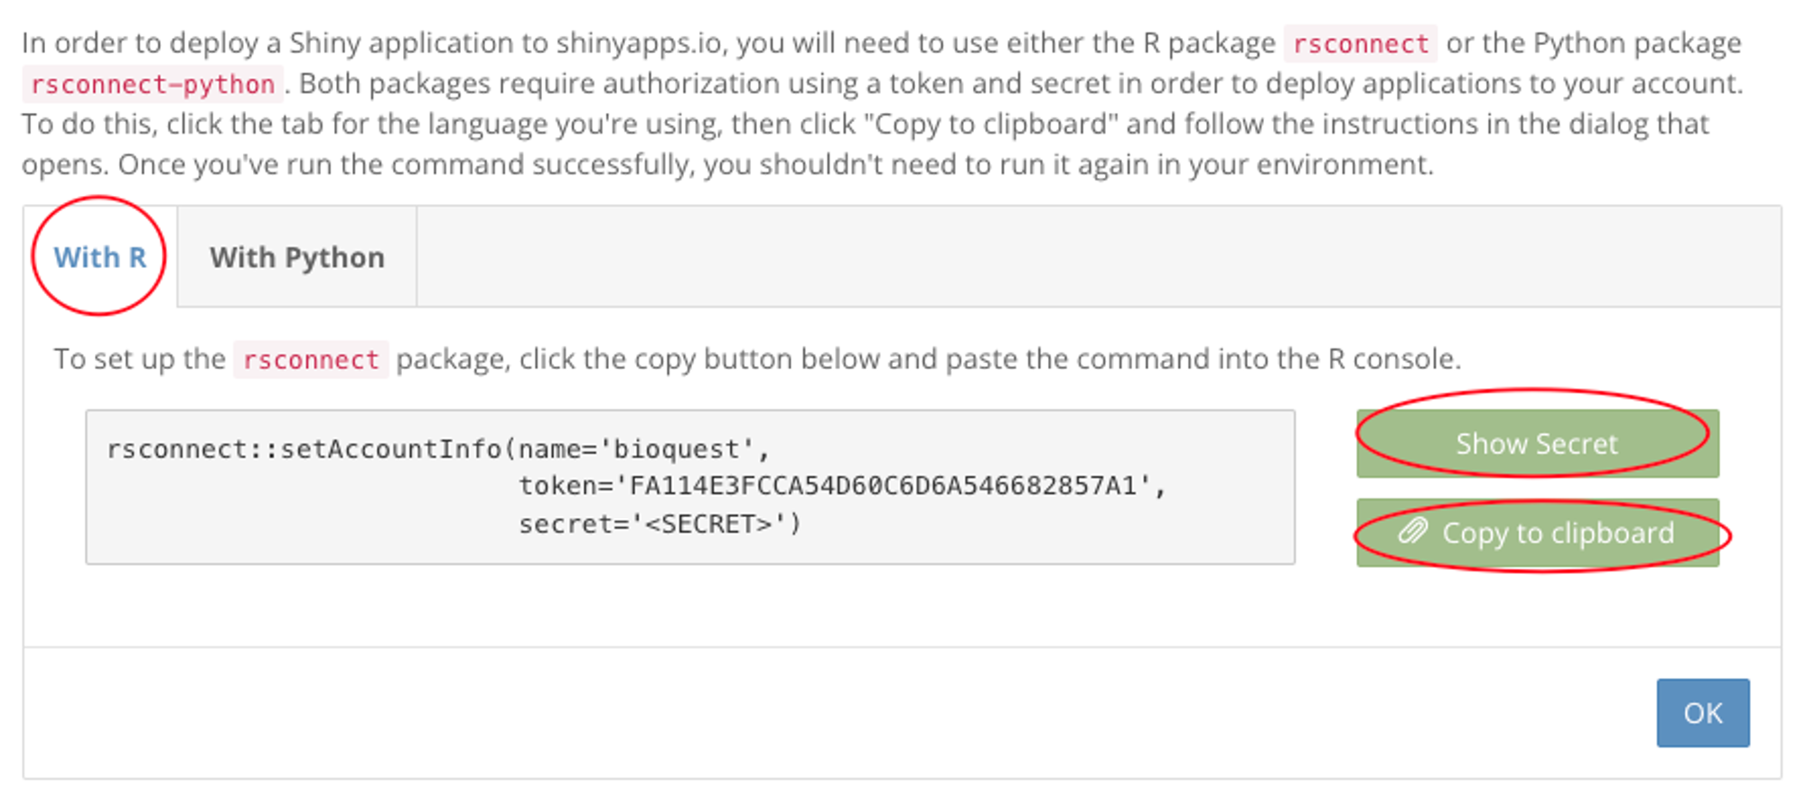Confirm the dialog with OK
Viewport: 1807px width, 788px height.
[x=1702, y=713]
